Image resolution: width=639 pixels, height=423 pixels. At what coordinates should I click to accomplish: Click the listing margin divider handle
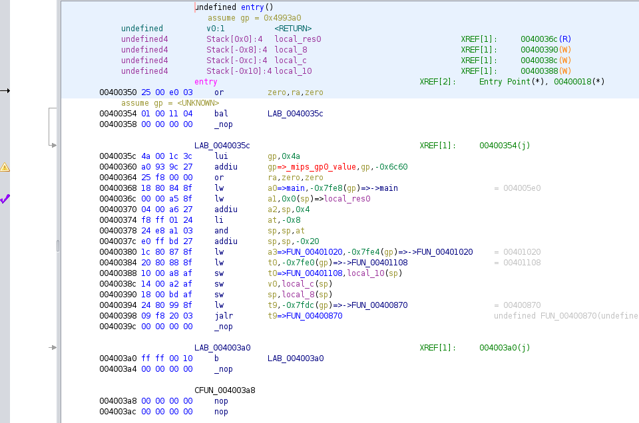[x=58, y=246]
